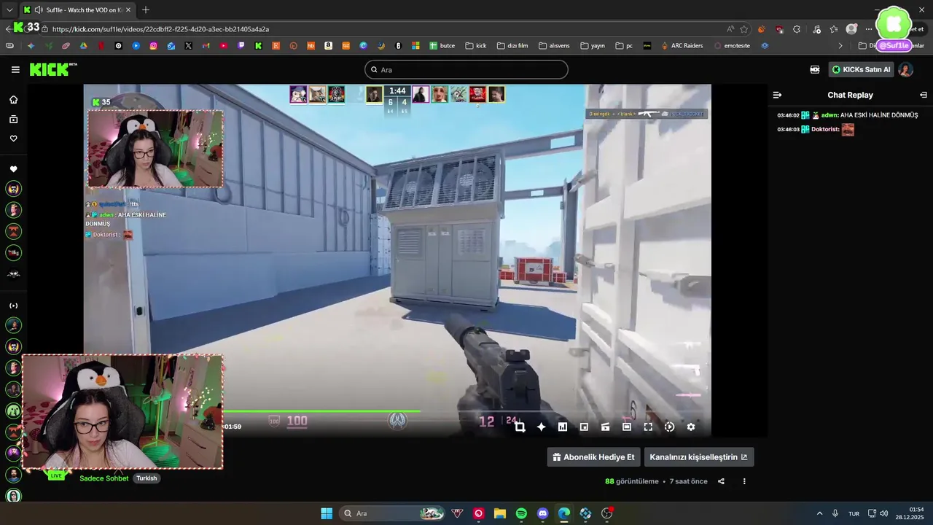The height and width of the screenshot is (525, 933).
Task: Open the alisveris bookmarks folder
Action: [554, 45]
